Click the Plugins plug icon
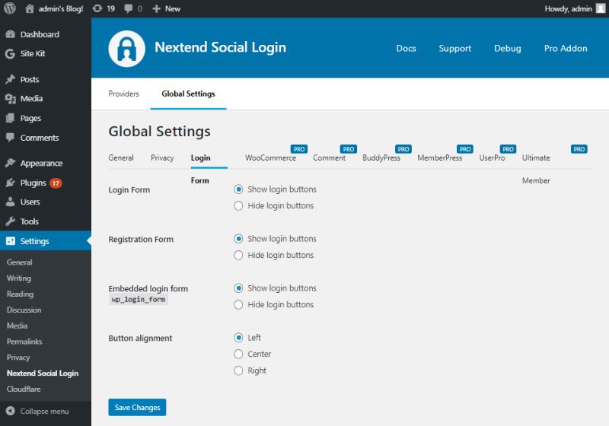Screen dimensions: 609x426 point(11,183)
